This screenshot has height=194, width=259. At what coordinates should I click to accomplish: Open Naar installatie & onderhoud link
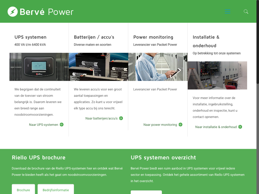click(x=216, y=127)
